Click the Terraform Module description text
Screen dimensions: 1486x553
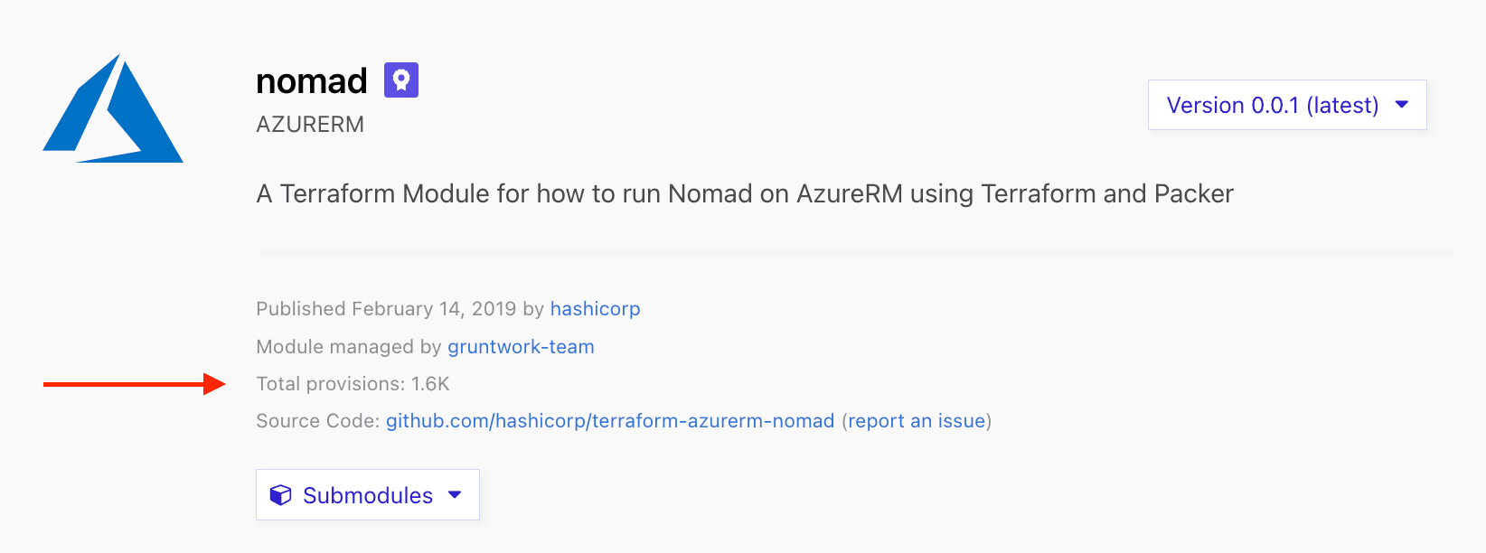tap(745, 194)
